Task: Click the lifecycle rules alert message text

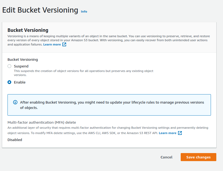Action: click(x=112, y=105)
